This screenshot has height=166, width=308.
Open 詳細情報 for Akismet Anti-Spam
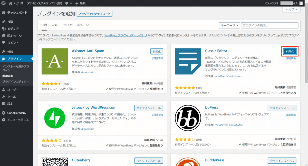click(158, 58)
